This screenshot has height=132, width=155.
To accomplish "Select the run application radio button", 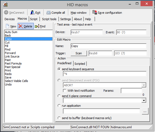I will 59,106.
